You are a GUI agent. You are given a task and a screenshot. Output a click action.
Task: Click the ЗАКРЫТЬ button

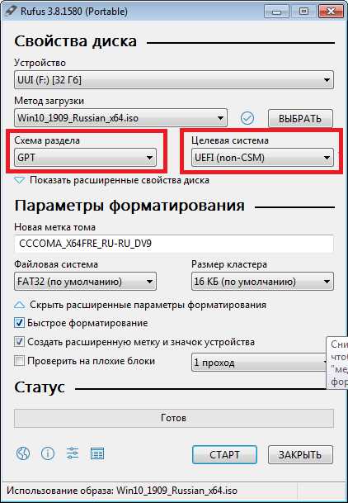tap(300, 454)
